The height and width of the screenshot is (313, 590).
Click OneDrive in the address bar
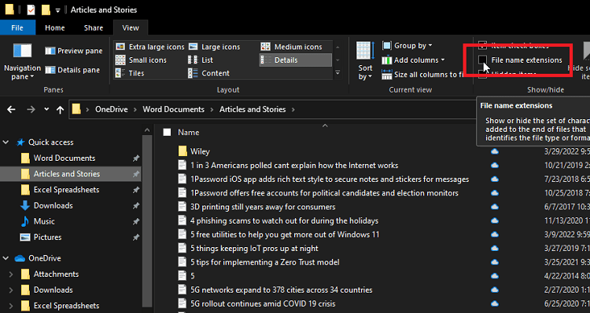(x=112, y=109)
